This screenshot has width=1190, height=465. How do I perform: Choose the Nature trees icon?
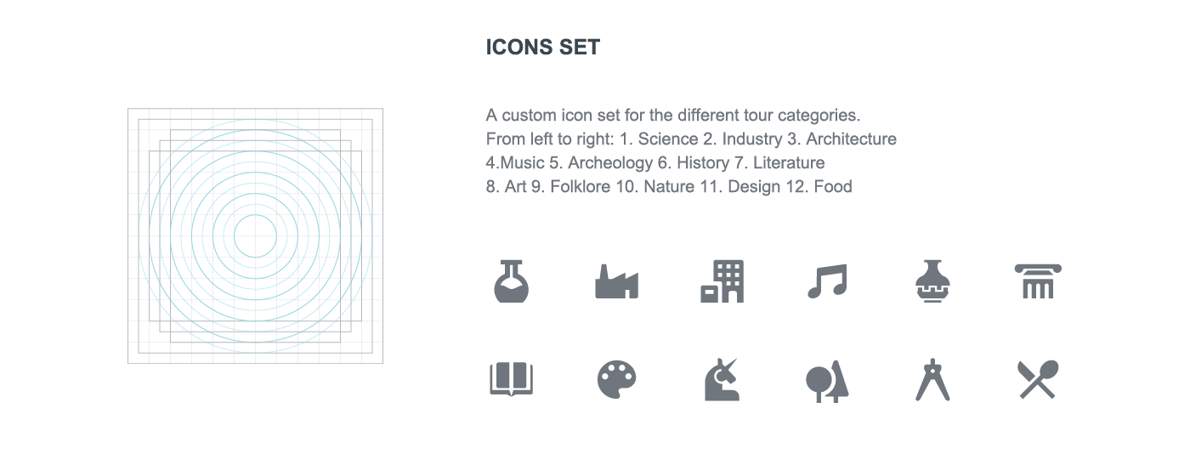click(x=827, y=380)
